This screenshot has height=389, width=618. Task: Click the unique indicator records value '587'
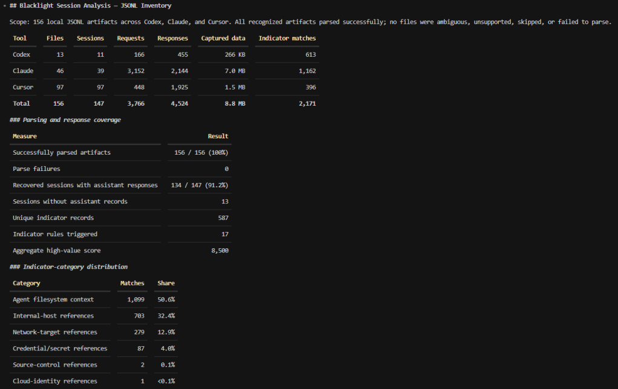(223, 217)
